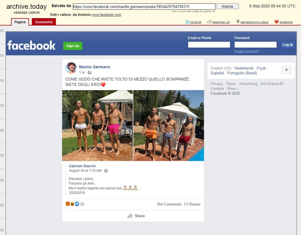Switch to the Screenshot tab
This screenshot has height=235, width=301.
coord(44,22)
